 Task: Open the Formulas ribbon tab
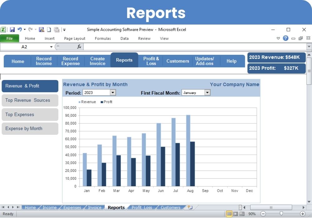click(x=103, y=39)
